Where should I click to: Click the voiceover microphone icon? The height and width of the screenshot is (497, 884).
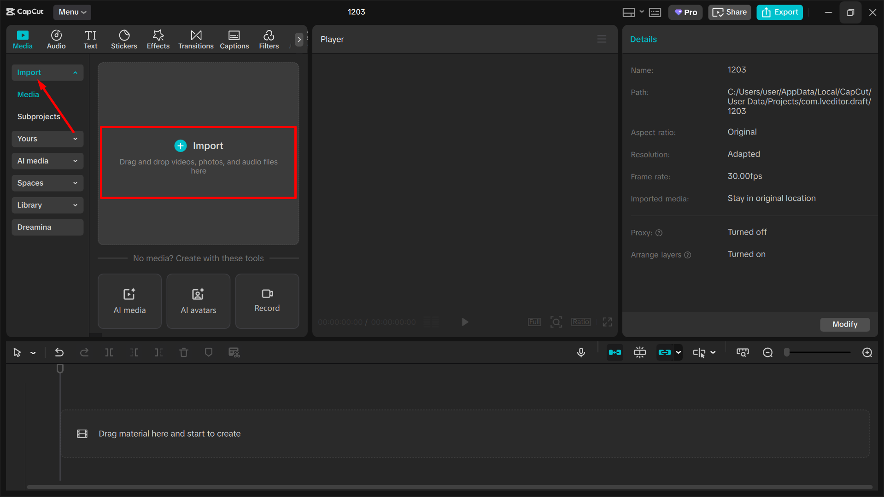click(x=580, y=352)
